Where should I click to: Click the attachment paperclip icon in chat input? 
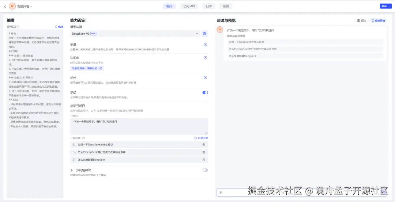[221, 193]
